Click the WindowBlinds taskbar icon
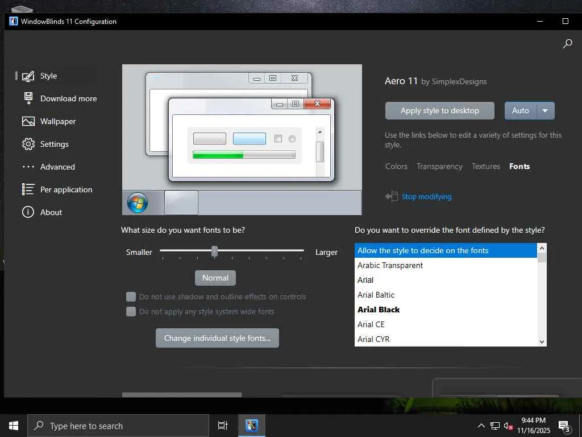This screenshot has height=437, width=582. [251, 426]
